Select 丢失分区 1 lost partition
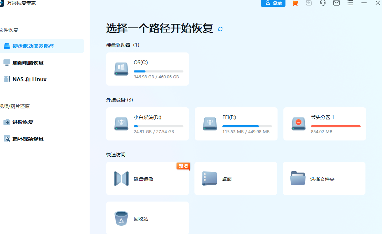This screenshot has width=382, height=234. pyautogui.click(x=324, y=124)
